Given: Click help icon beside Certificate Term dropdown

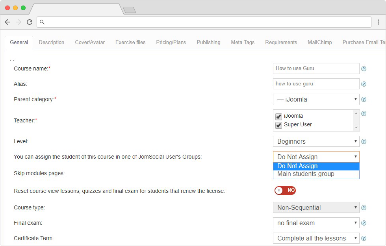Looking at the screenshot, I should [364, 239].
